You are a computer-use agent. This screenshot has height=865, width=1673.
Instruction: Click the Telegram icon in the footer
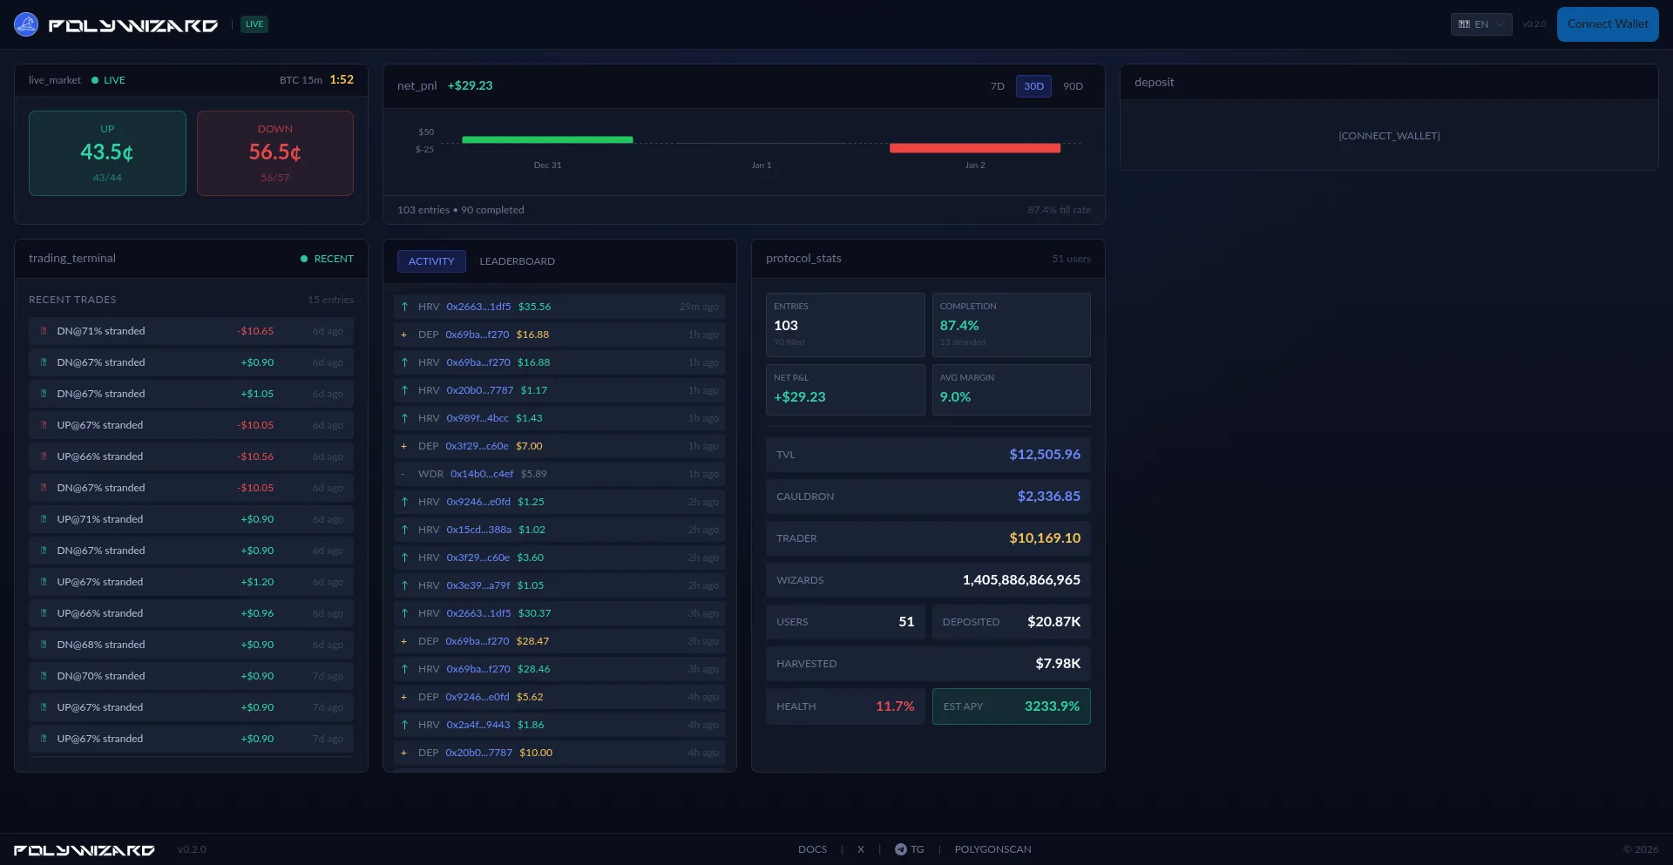(x=900, y=849)
